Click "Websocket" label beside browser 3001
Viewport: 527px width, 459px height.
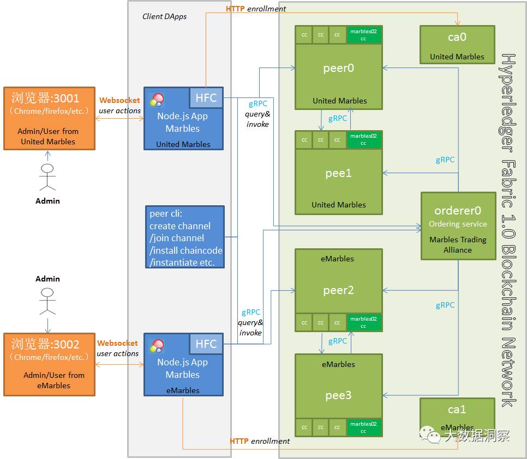tap(119, 100)
